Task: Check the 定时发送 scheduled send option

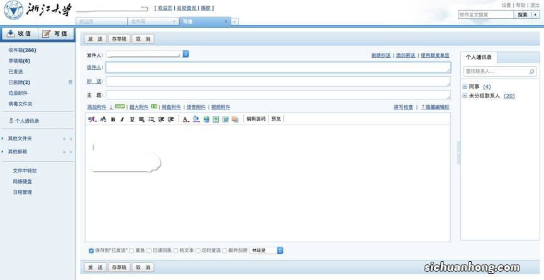Action: (198, 250)
